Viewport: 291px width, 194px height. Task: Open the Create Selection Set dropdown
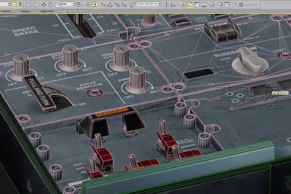[x=149, y=4]
